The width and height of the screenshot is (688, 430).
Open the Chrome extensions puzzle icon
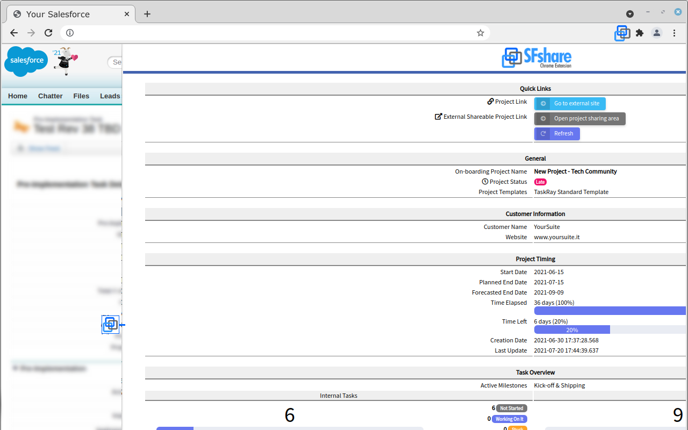click(640, 33)
